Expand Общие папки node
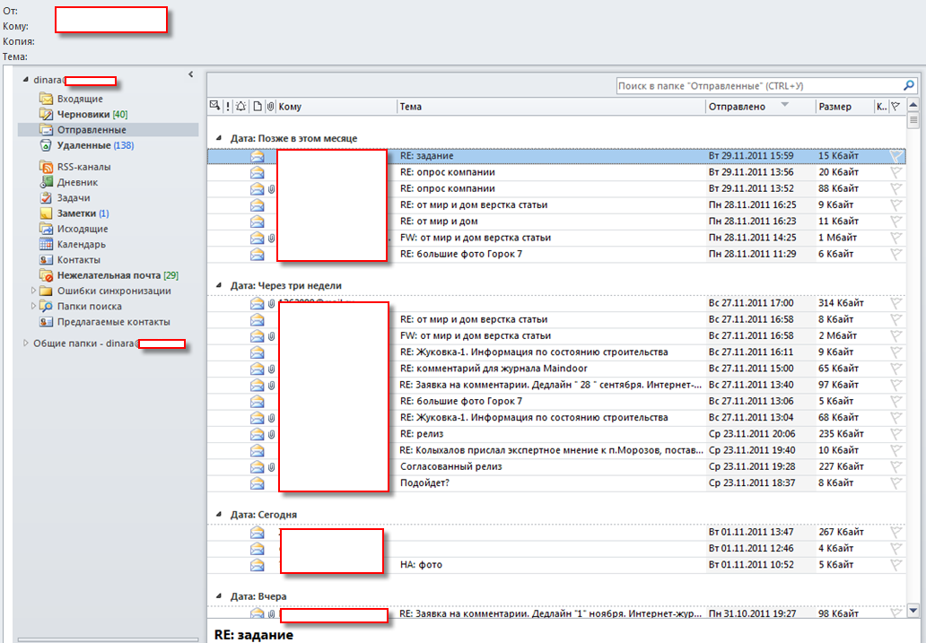This screenshot has width=926, height=643. 25,343
